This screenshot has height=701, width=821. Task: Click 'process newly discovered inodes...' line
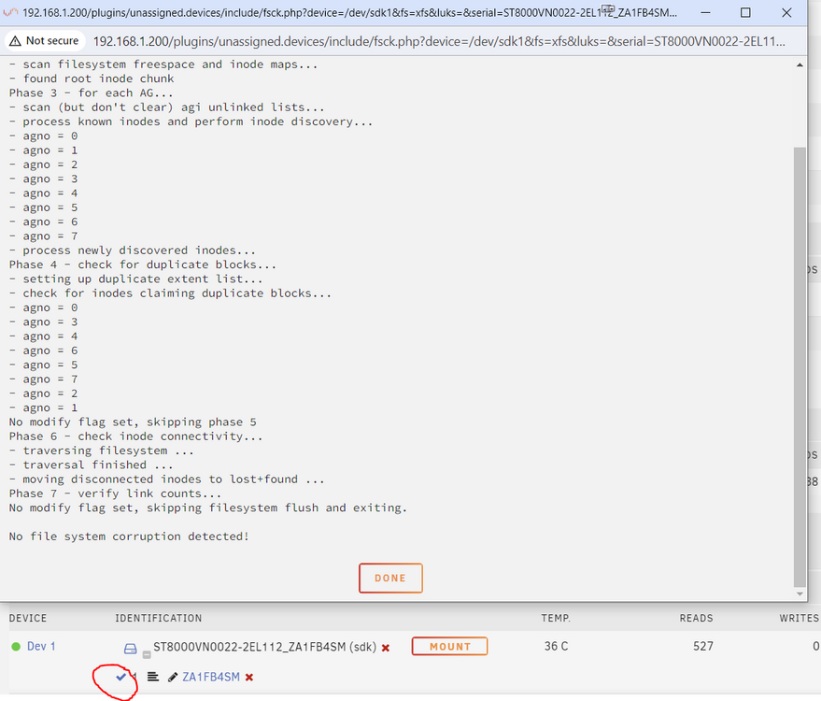pos(133,250)
